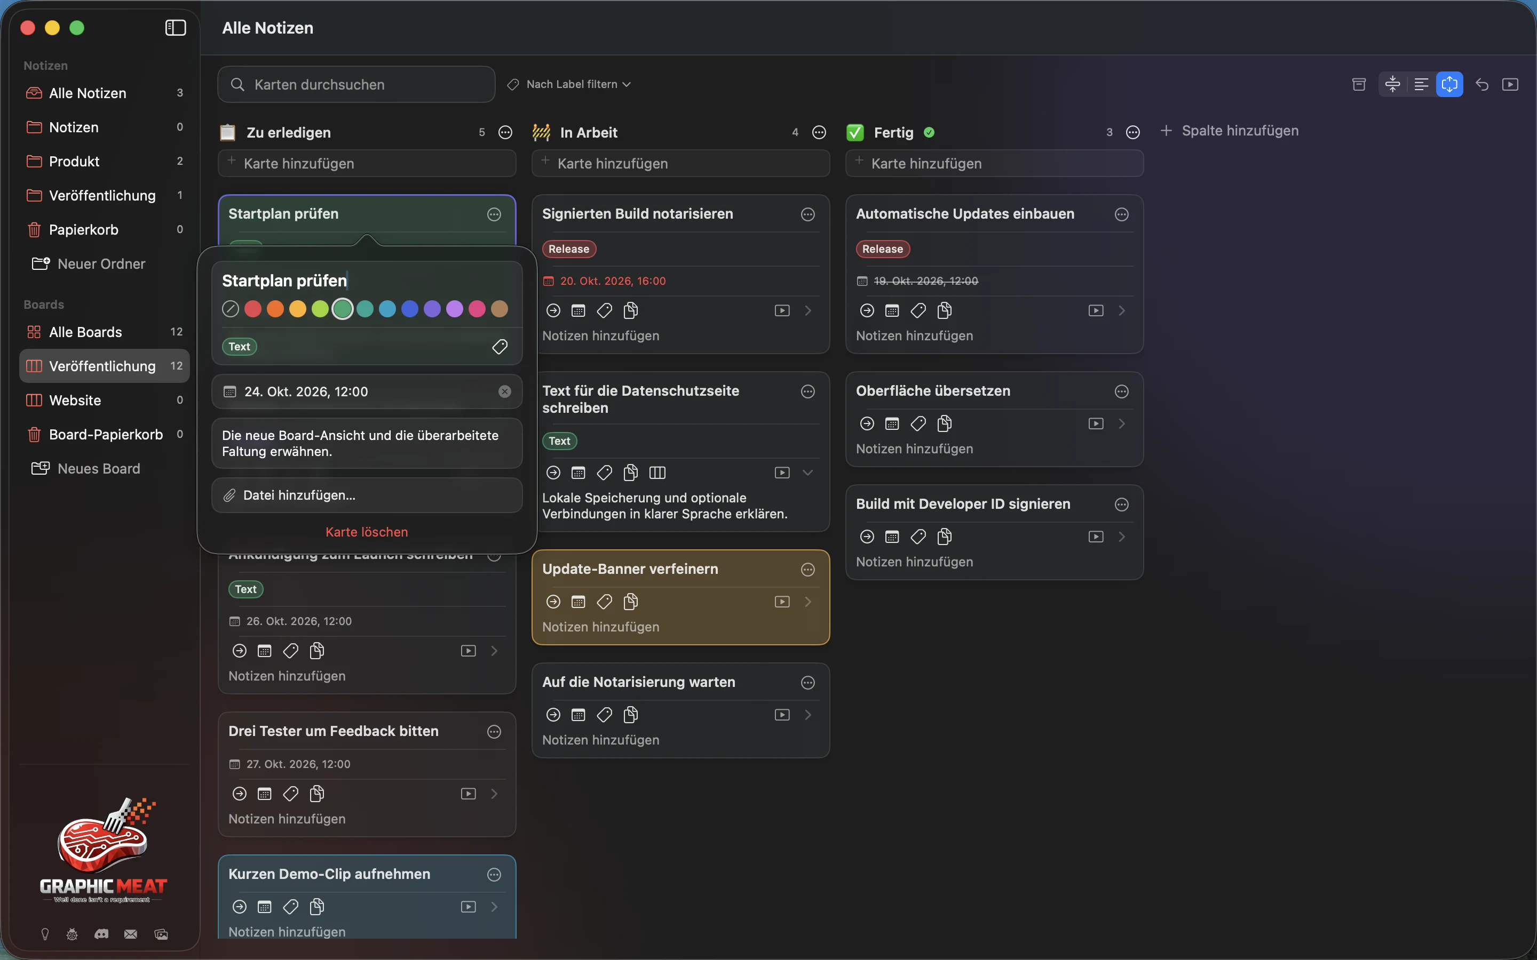Toggle the highlighted blue expand-width toolbar button
The image size is (1537, 960).
click(x=1450, y=84)
